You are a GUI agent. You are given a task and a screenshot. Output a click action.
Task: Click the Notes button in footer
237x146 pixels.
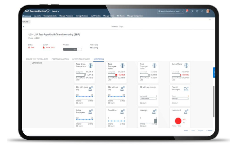tap(186, 130)
